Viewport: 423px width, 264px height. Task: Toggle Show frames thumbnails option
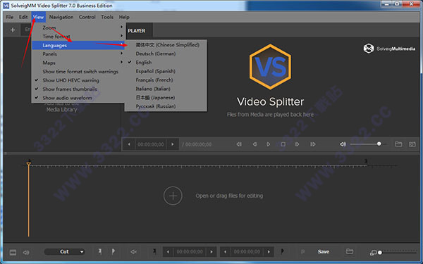click(78, 89)
